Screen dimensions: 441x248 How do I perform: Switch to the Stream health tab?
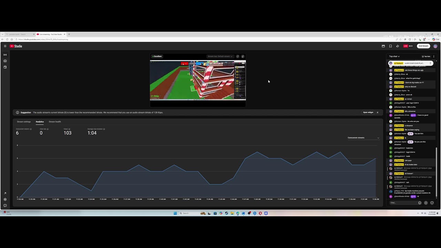click(x=55, y=122)
